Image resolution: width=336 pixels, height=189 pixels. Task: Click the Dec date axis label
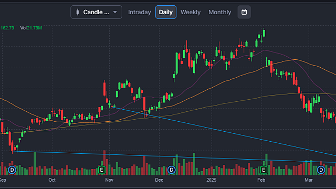click(159, 180)
